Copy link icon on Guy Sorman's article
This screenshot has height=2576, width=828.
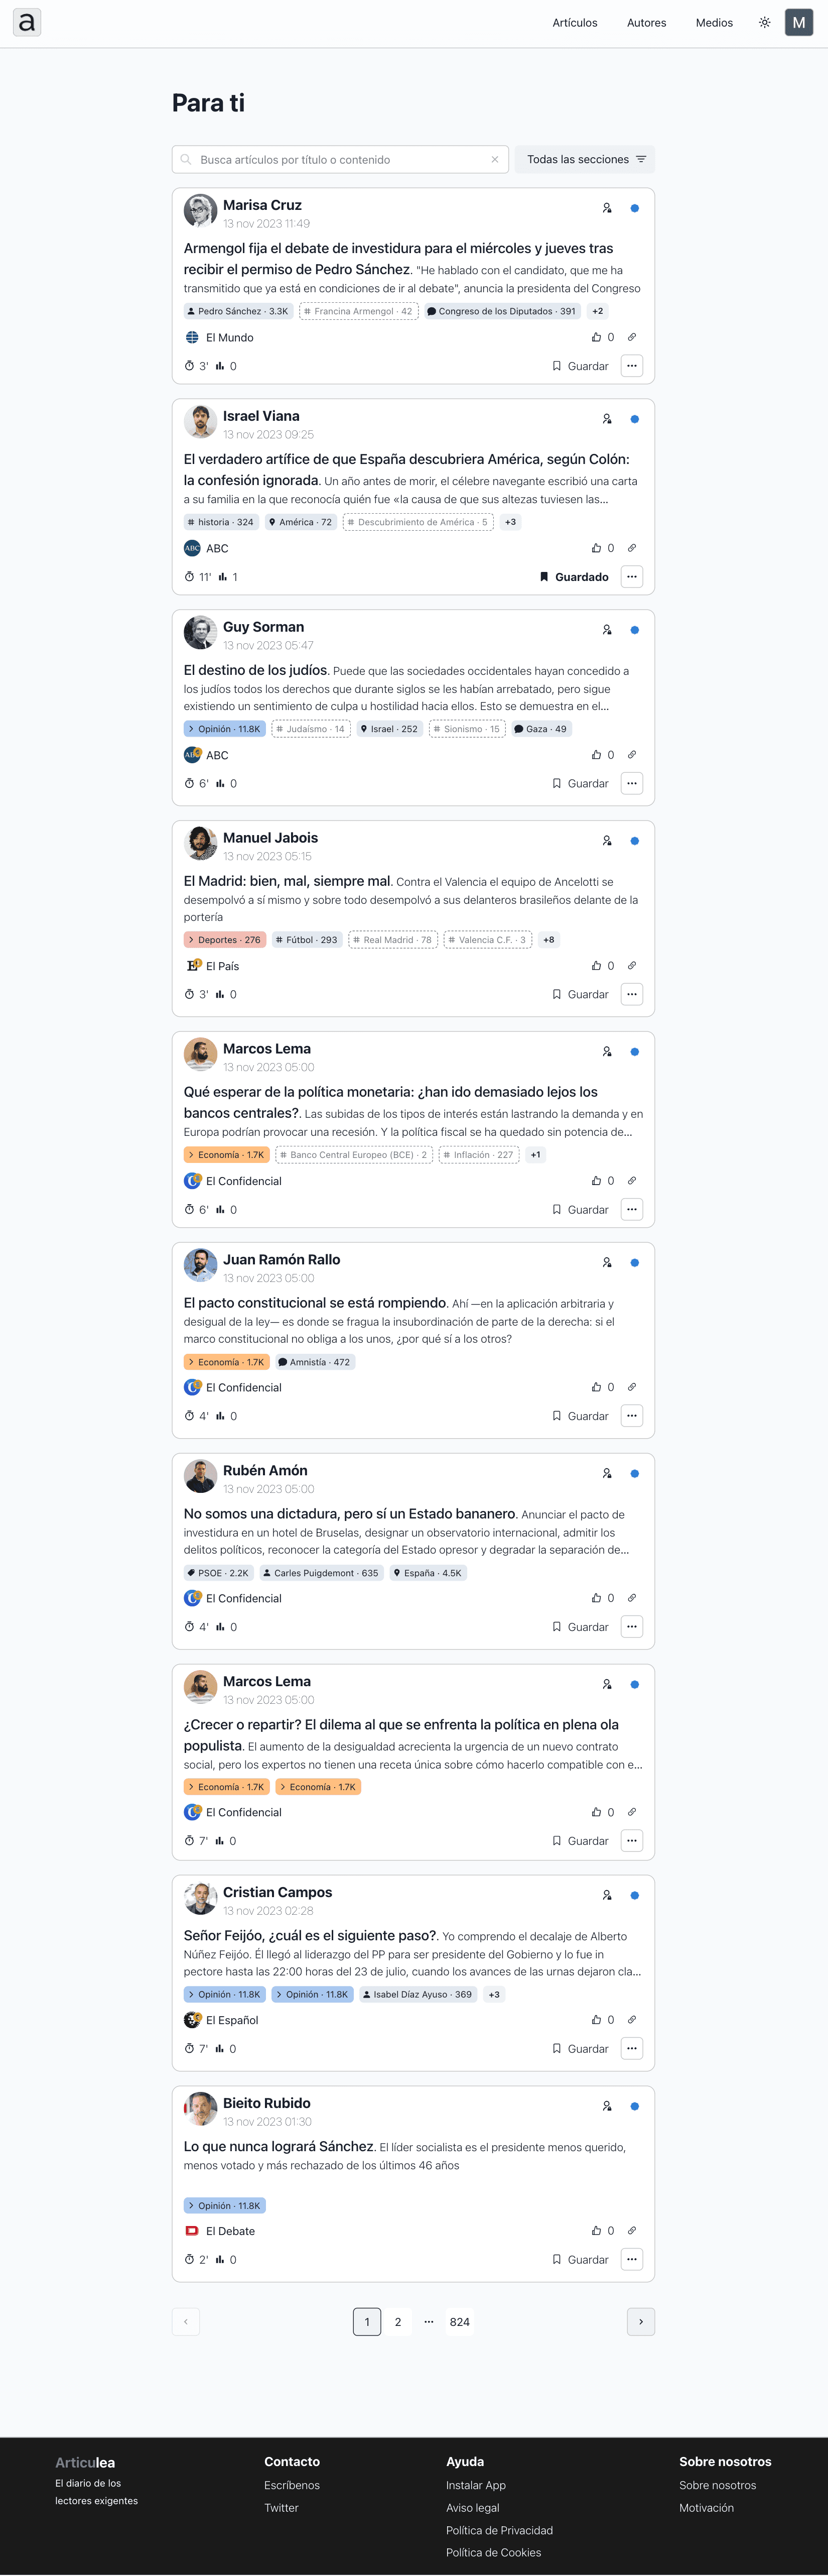click(631, 755)
